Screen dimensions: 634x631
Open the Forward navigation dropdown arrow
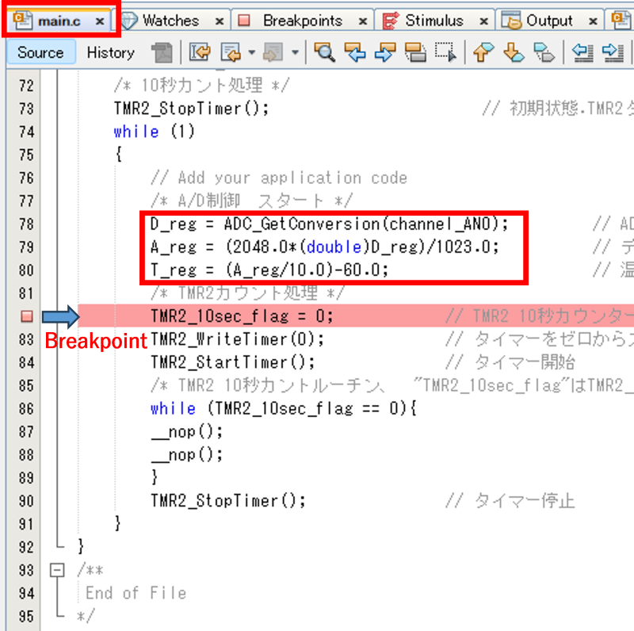pyautogui.click(x=295, y=53)
